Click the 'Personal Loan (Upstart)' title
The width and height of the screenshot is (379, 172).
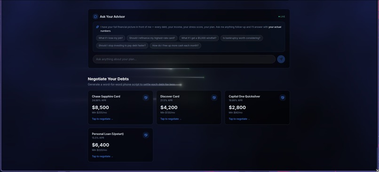point(108,134)
